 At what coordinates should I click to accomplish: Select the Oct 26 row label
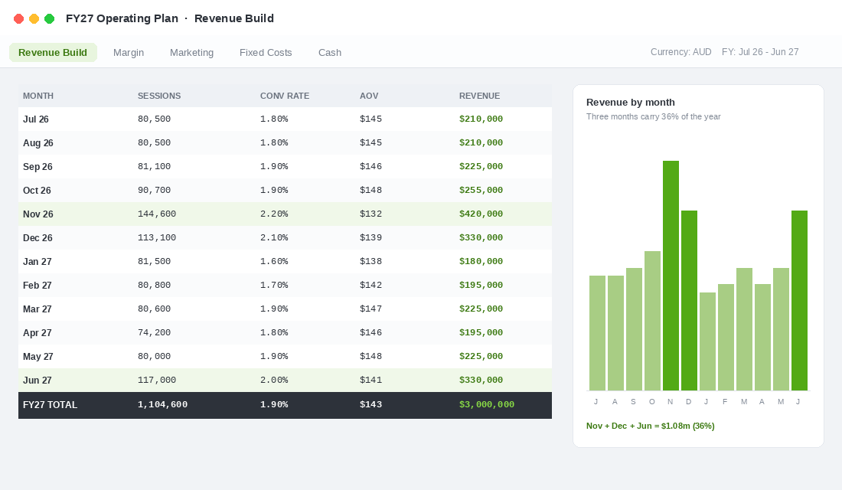coord(37,190)
